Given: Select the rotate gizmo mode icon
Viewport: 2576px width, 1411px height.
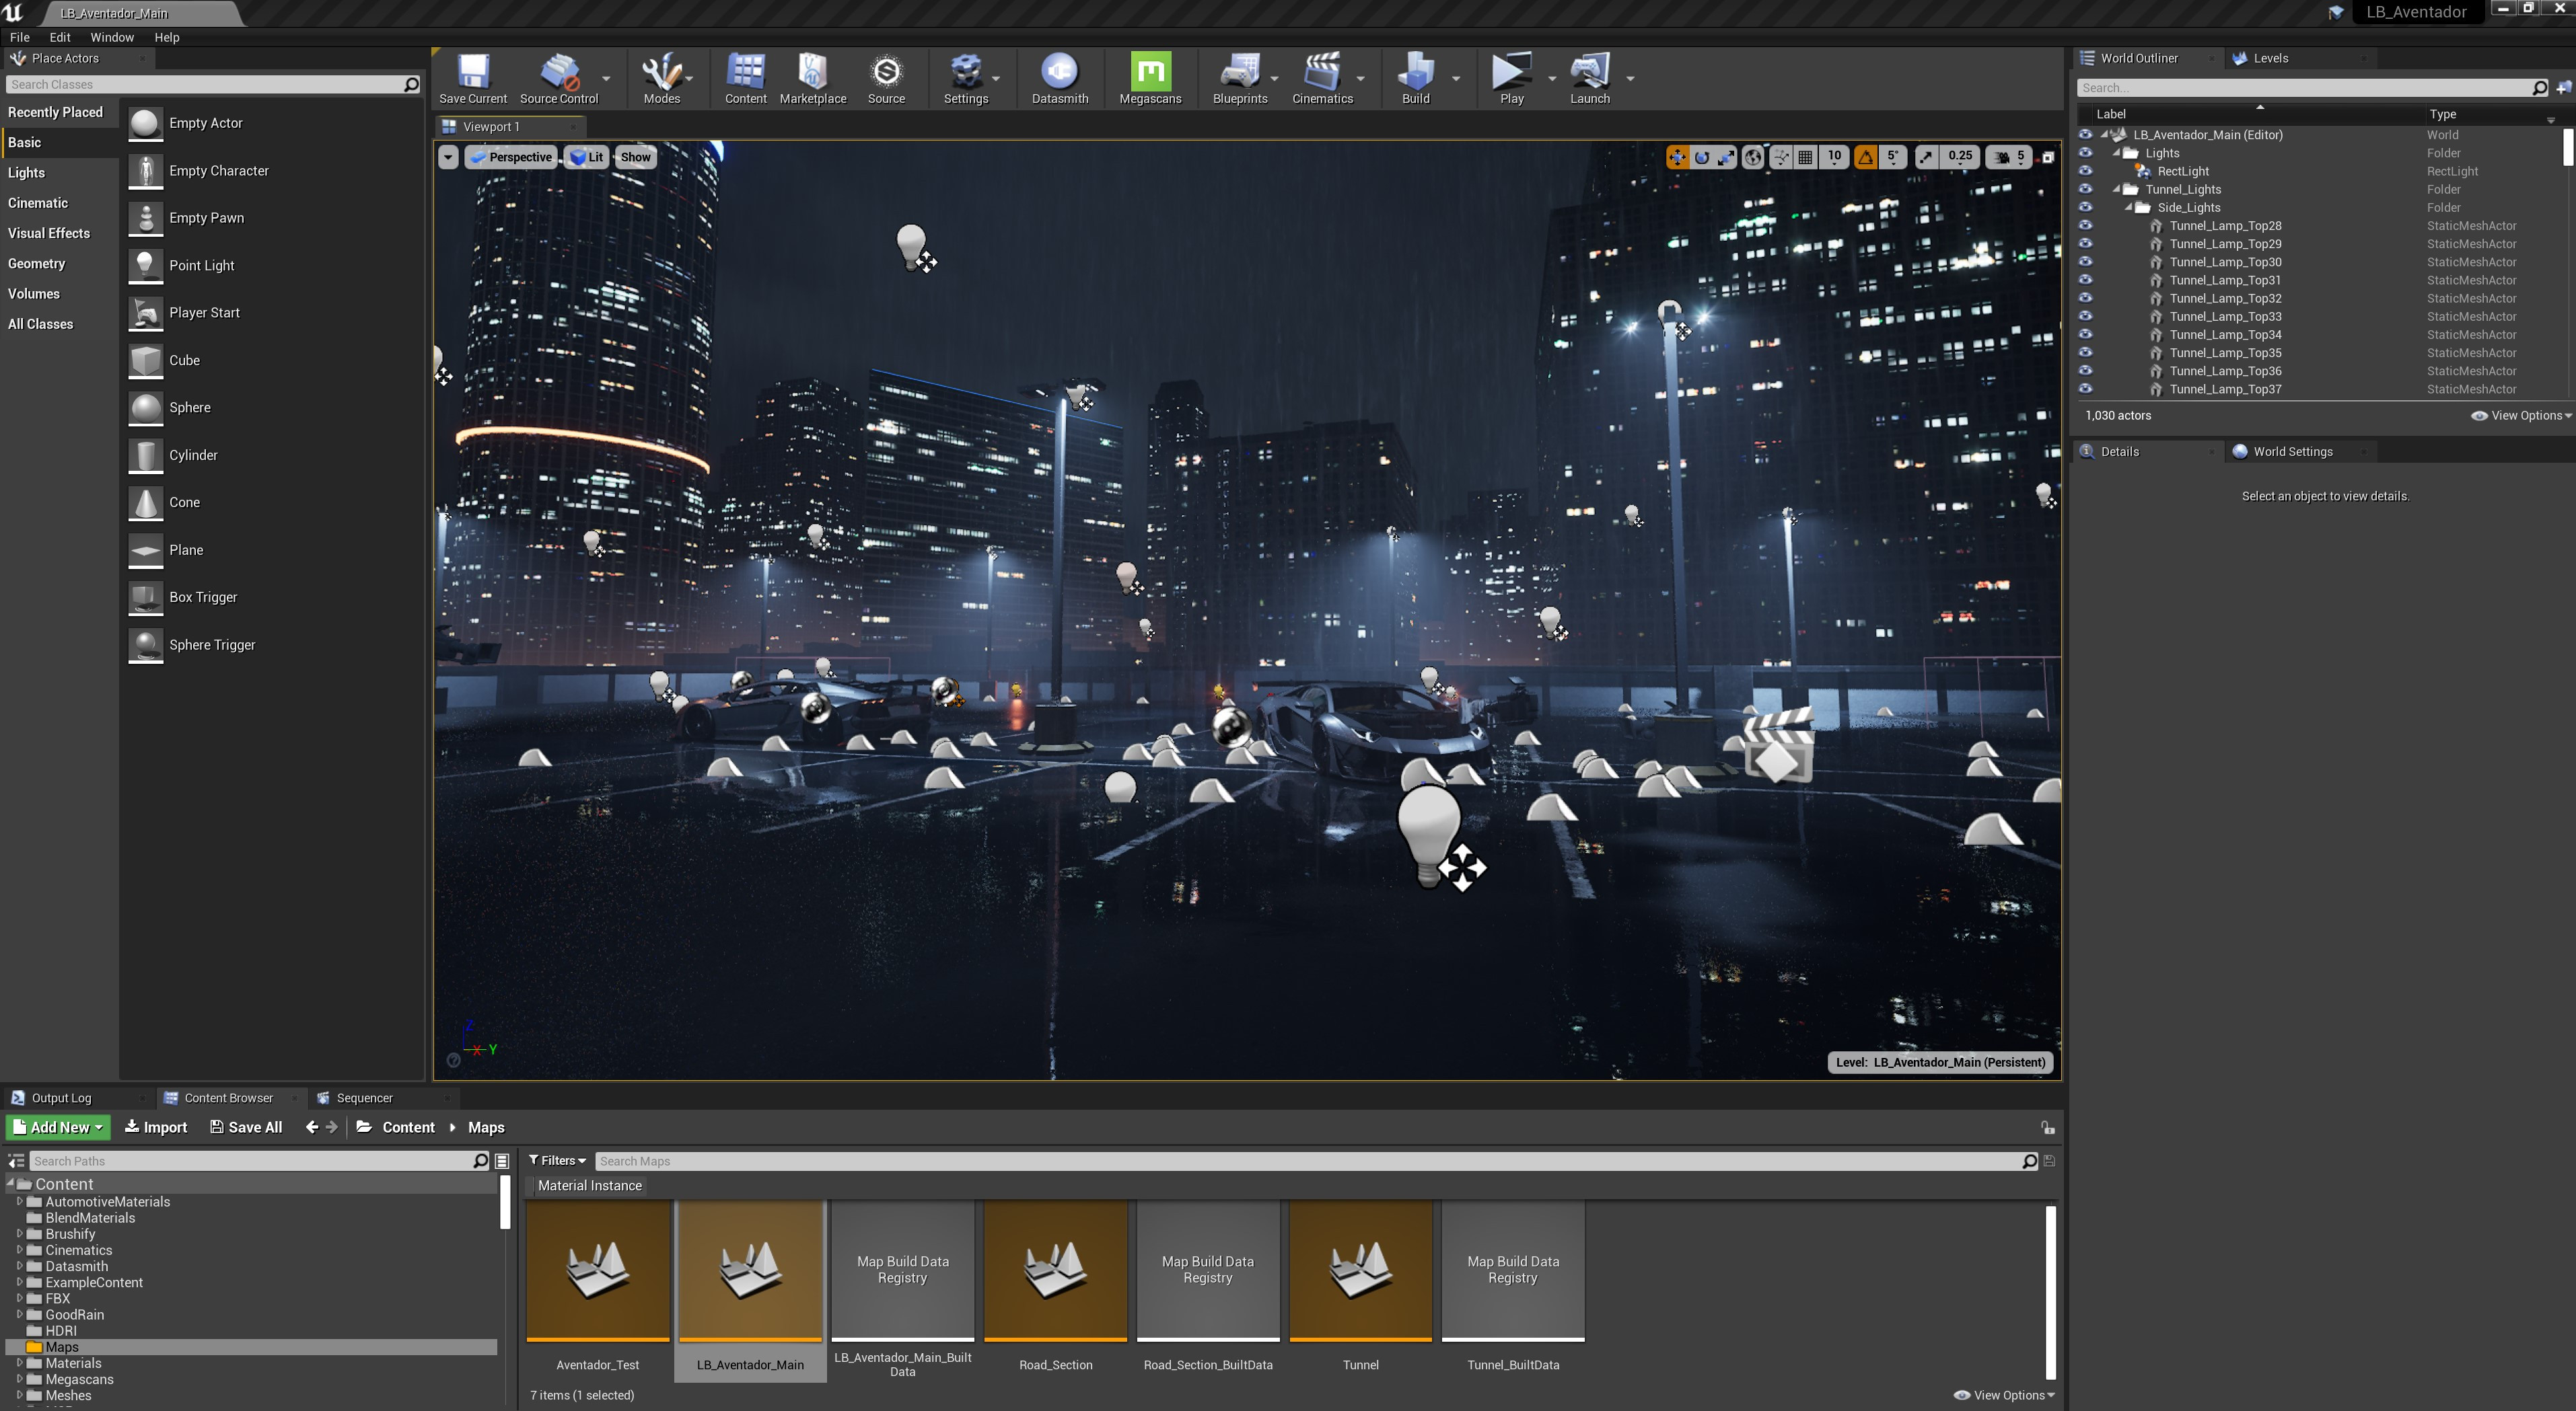Looking at the screenshot, I should tap(1701, 157).
